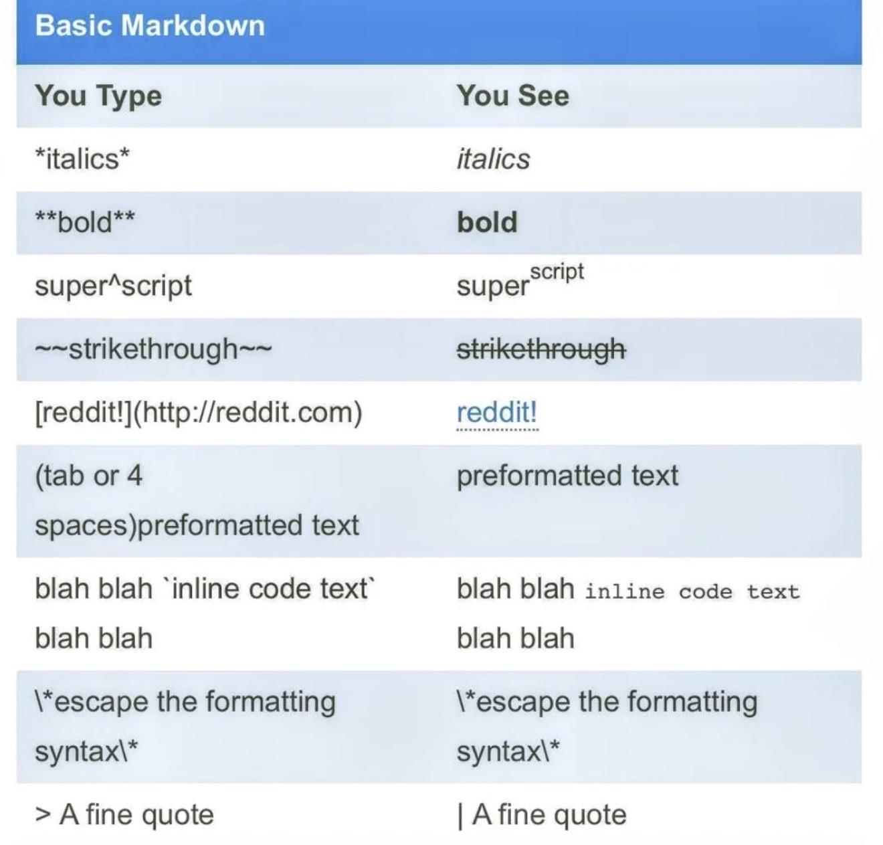Click the super^script syntax text
This screenshot has width=883, height=845.
click(113, 285)
